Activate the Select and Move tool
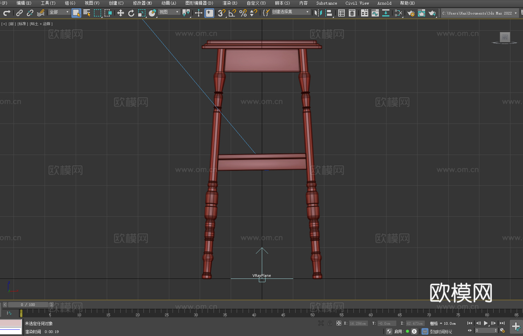 (x=121, y=13)
